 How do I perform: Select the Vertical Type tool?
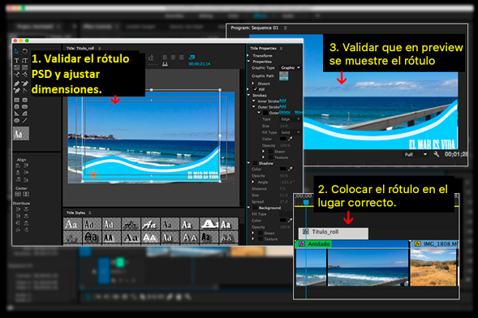tap(25, 60)
